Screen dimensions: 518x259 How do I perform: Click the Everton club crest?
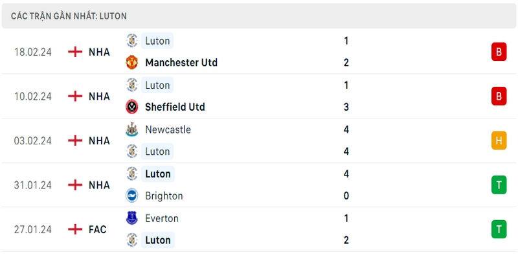pos(132,218)
